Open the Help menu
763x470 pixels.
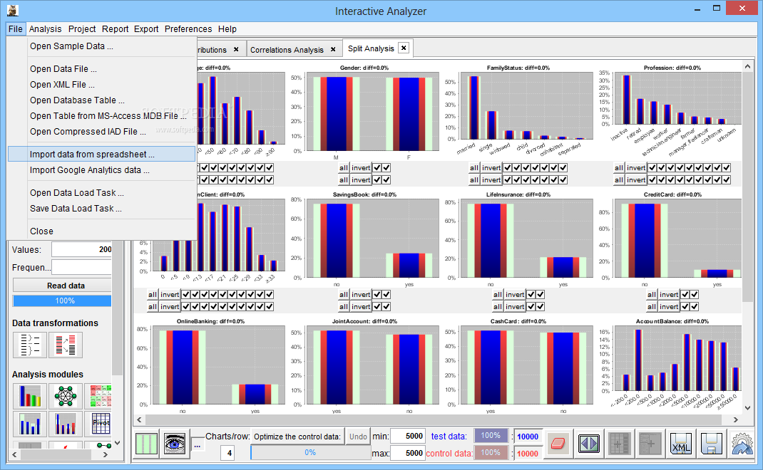(227, 29)
